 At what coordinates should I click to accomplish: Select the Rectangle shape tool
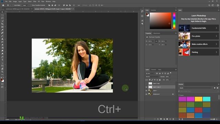coord(2,66)
